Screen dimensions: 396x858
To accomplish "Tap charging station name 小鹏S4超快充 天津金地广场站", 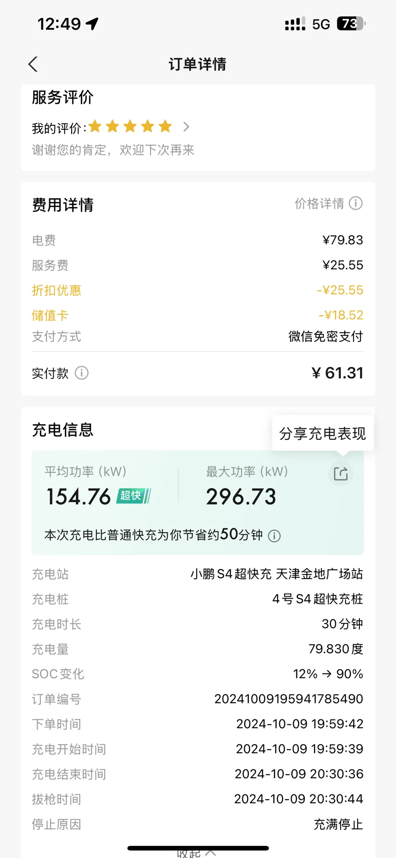I will click(x=277, y=574).
